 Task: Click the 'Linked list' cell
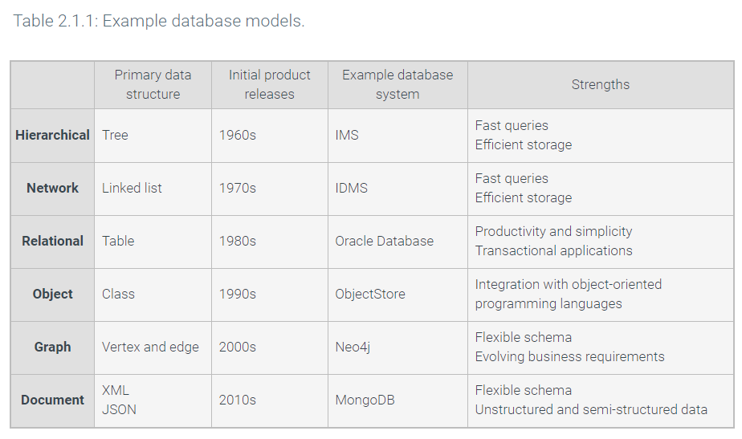pyautogui.click(x=132, y=188)
